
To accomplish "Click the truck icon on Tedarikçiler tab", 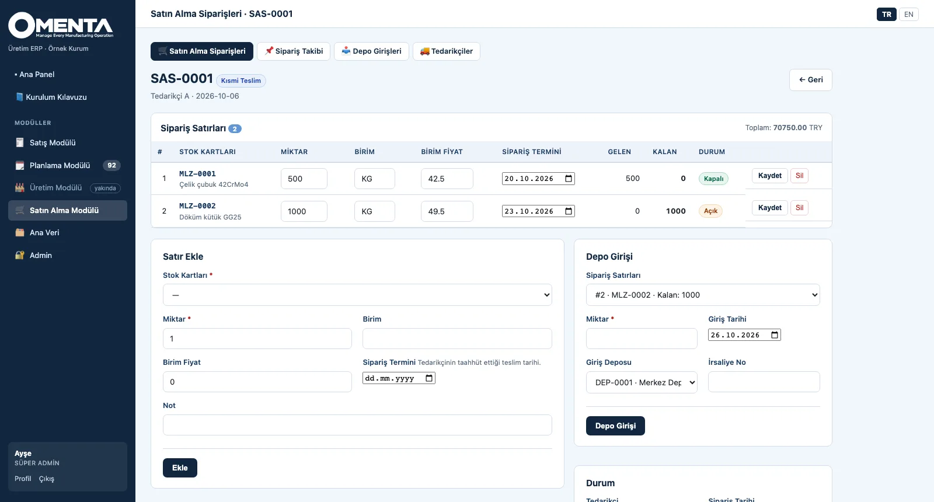I will click(425, 51).
